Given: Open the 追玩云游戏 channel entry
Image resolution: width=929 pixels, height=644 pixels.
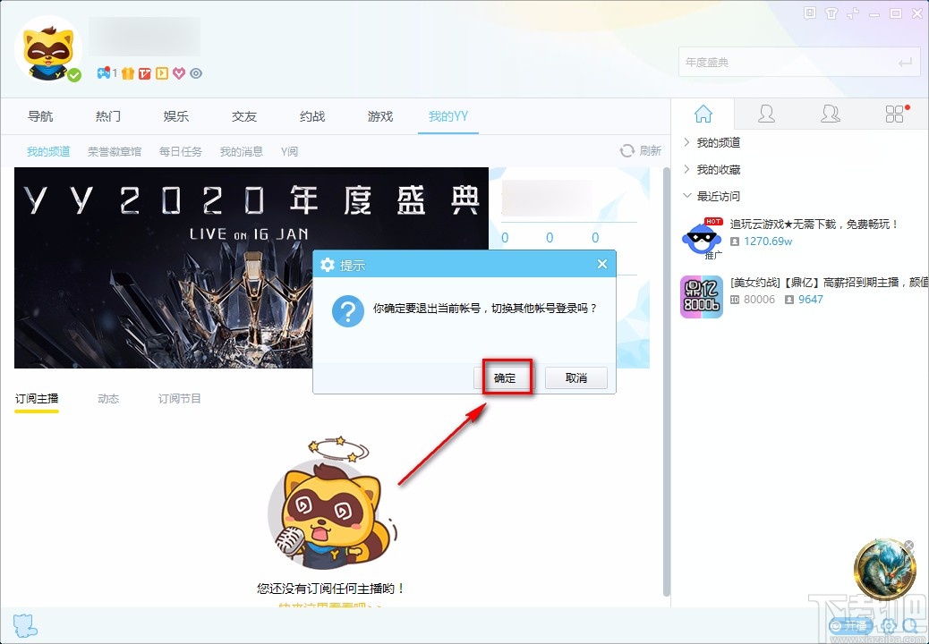Looking at the screenshot, I should (814, 224).
